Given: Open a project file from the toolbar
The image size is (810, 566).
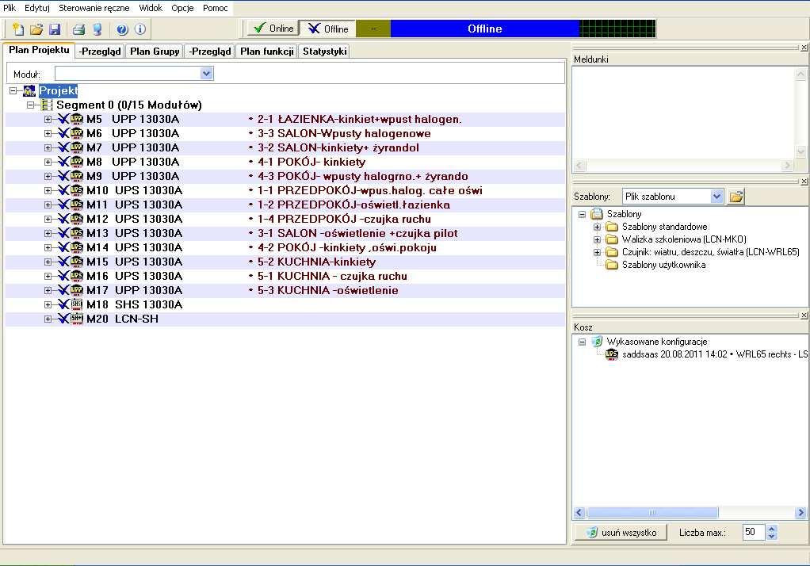Looking at the screenshot, I should pyautogui.click(x=36, y=29).
